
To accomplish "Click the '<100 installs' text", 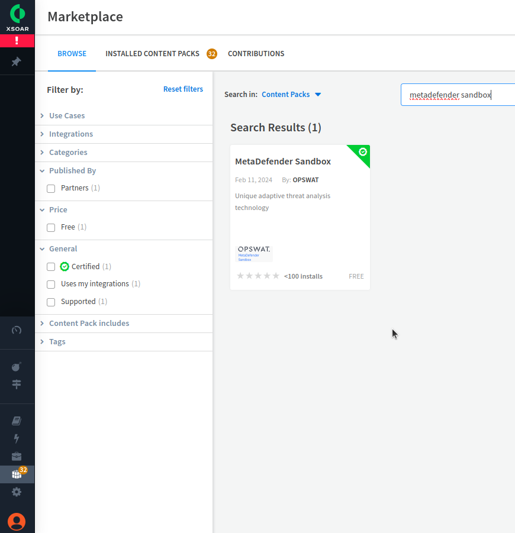I will coord(304,276).
